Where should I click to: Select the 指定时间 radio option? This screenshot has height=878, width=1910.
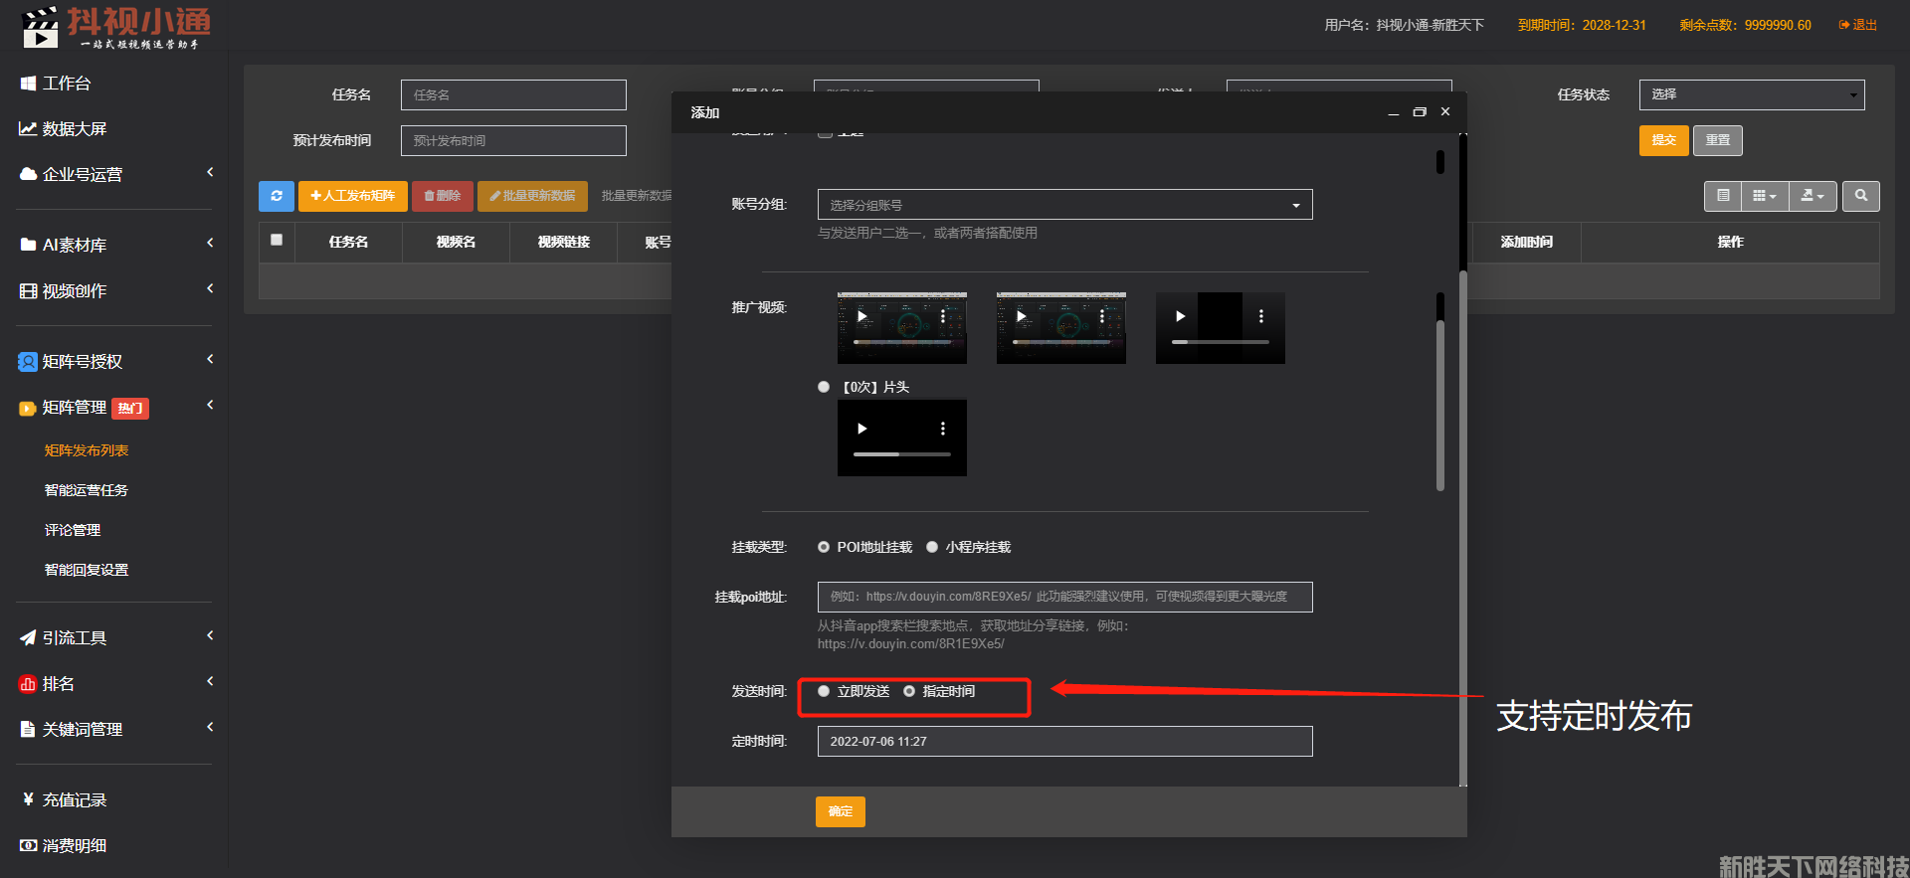(909, 691)
